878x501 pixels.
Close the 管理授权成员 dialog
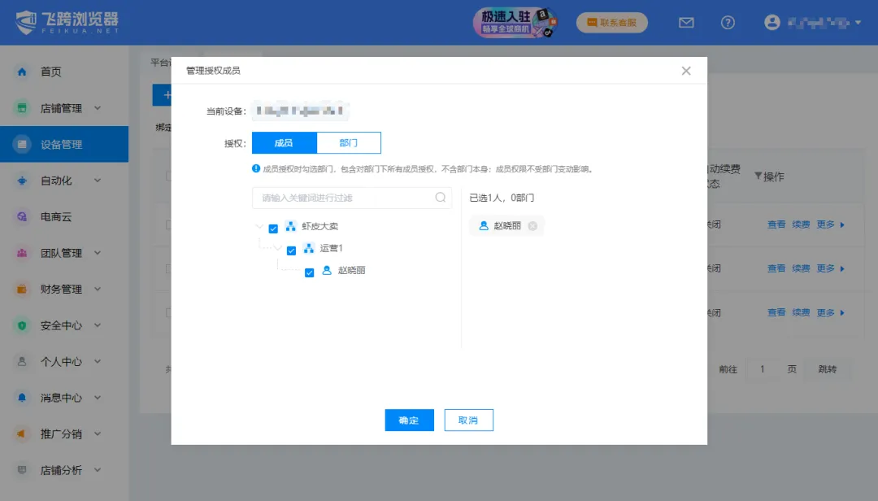[x=686, y=71]
